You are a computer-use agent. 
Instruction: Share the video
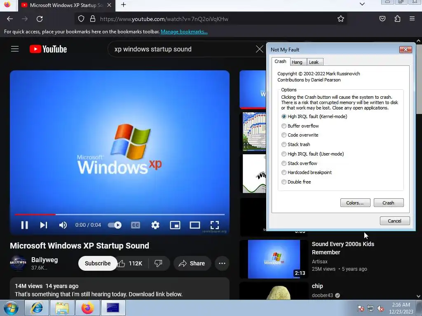pyautogui.click(x=192, y=263)
